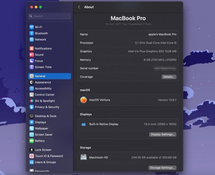Click the Siri & Spotlight icon
Image resolution: width=215 pixels, height=175 pixels.
coord(31,101)
